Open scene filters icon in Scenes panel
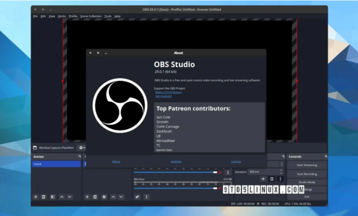358x216 pixels. point(52,197)
